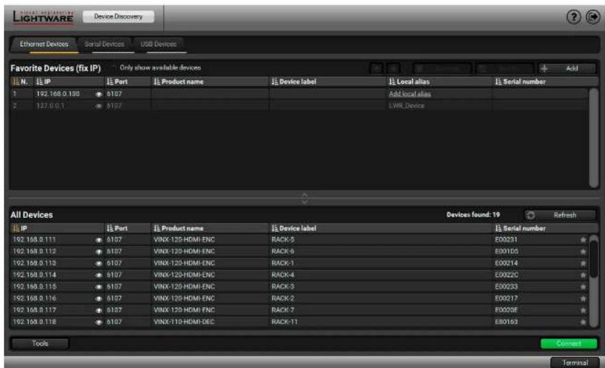Select IP cell 192.168.0.111

coord(34,240)
